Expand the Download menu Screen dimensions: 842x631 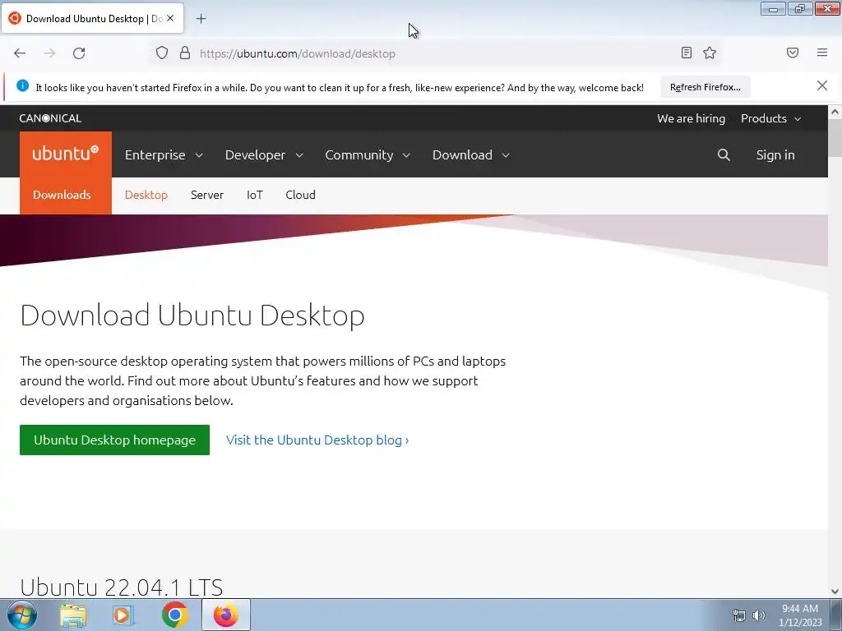[471, 155]
